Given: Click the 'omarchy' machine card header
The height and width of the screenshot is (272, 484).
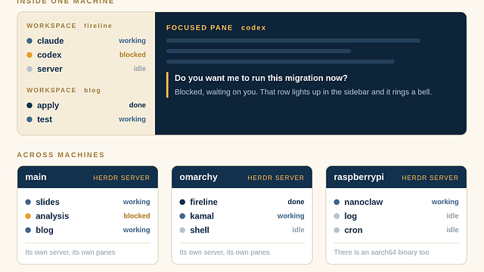Looking at the screenshot, I should pyautogui.click(x=242, y=177).
